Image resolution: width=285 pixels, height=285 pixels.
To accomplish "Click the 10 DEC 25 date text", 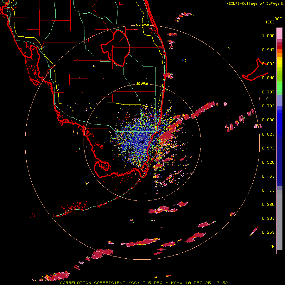I will pyautogui.click(x=198, y=283).
